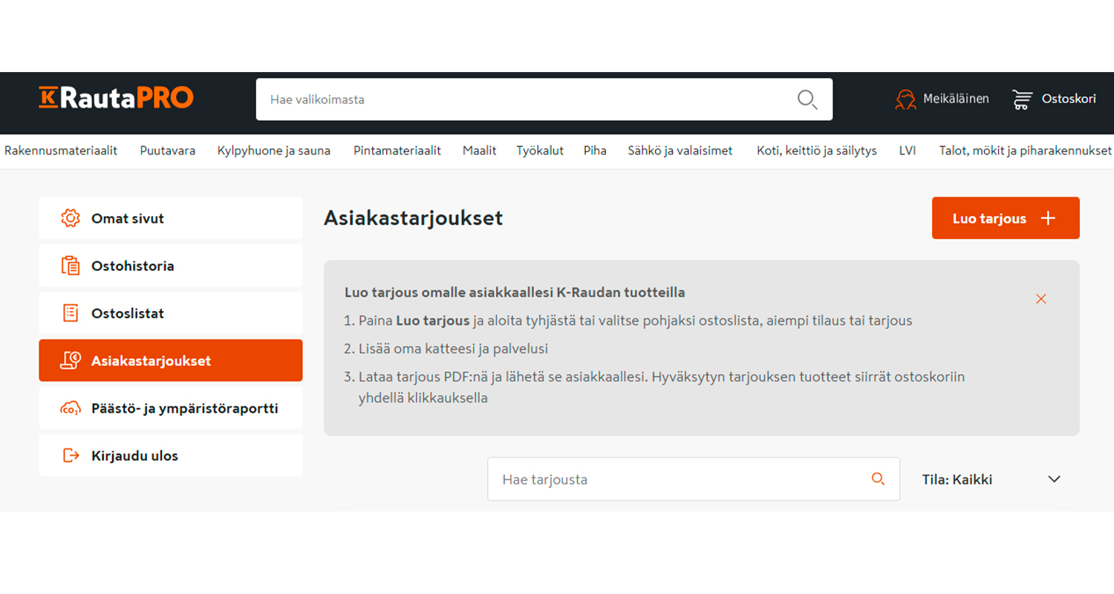Open Sähkö ja valaisimet category
This screenshot has height=594, width=1114.
click(x=680, y=151)
